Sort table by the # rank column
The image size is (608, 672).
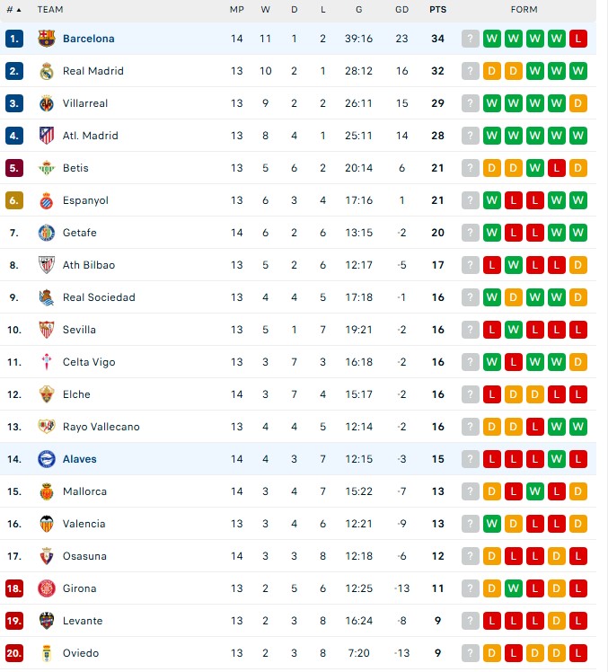coord(13,9)
